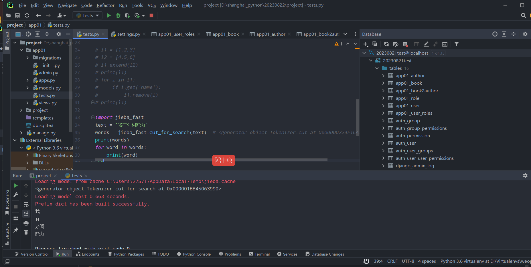The width and height of the screenshot is (531, 267).
Task: Expand all in Project panel
Action: pos(37,34)
